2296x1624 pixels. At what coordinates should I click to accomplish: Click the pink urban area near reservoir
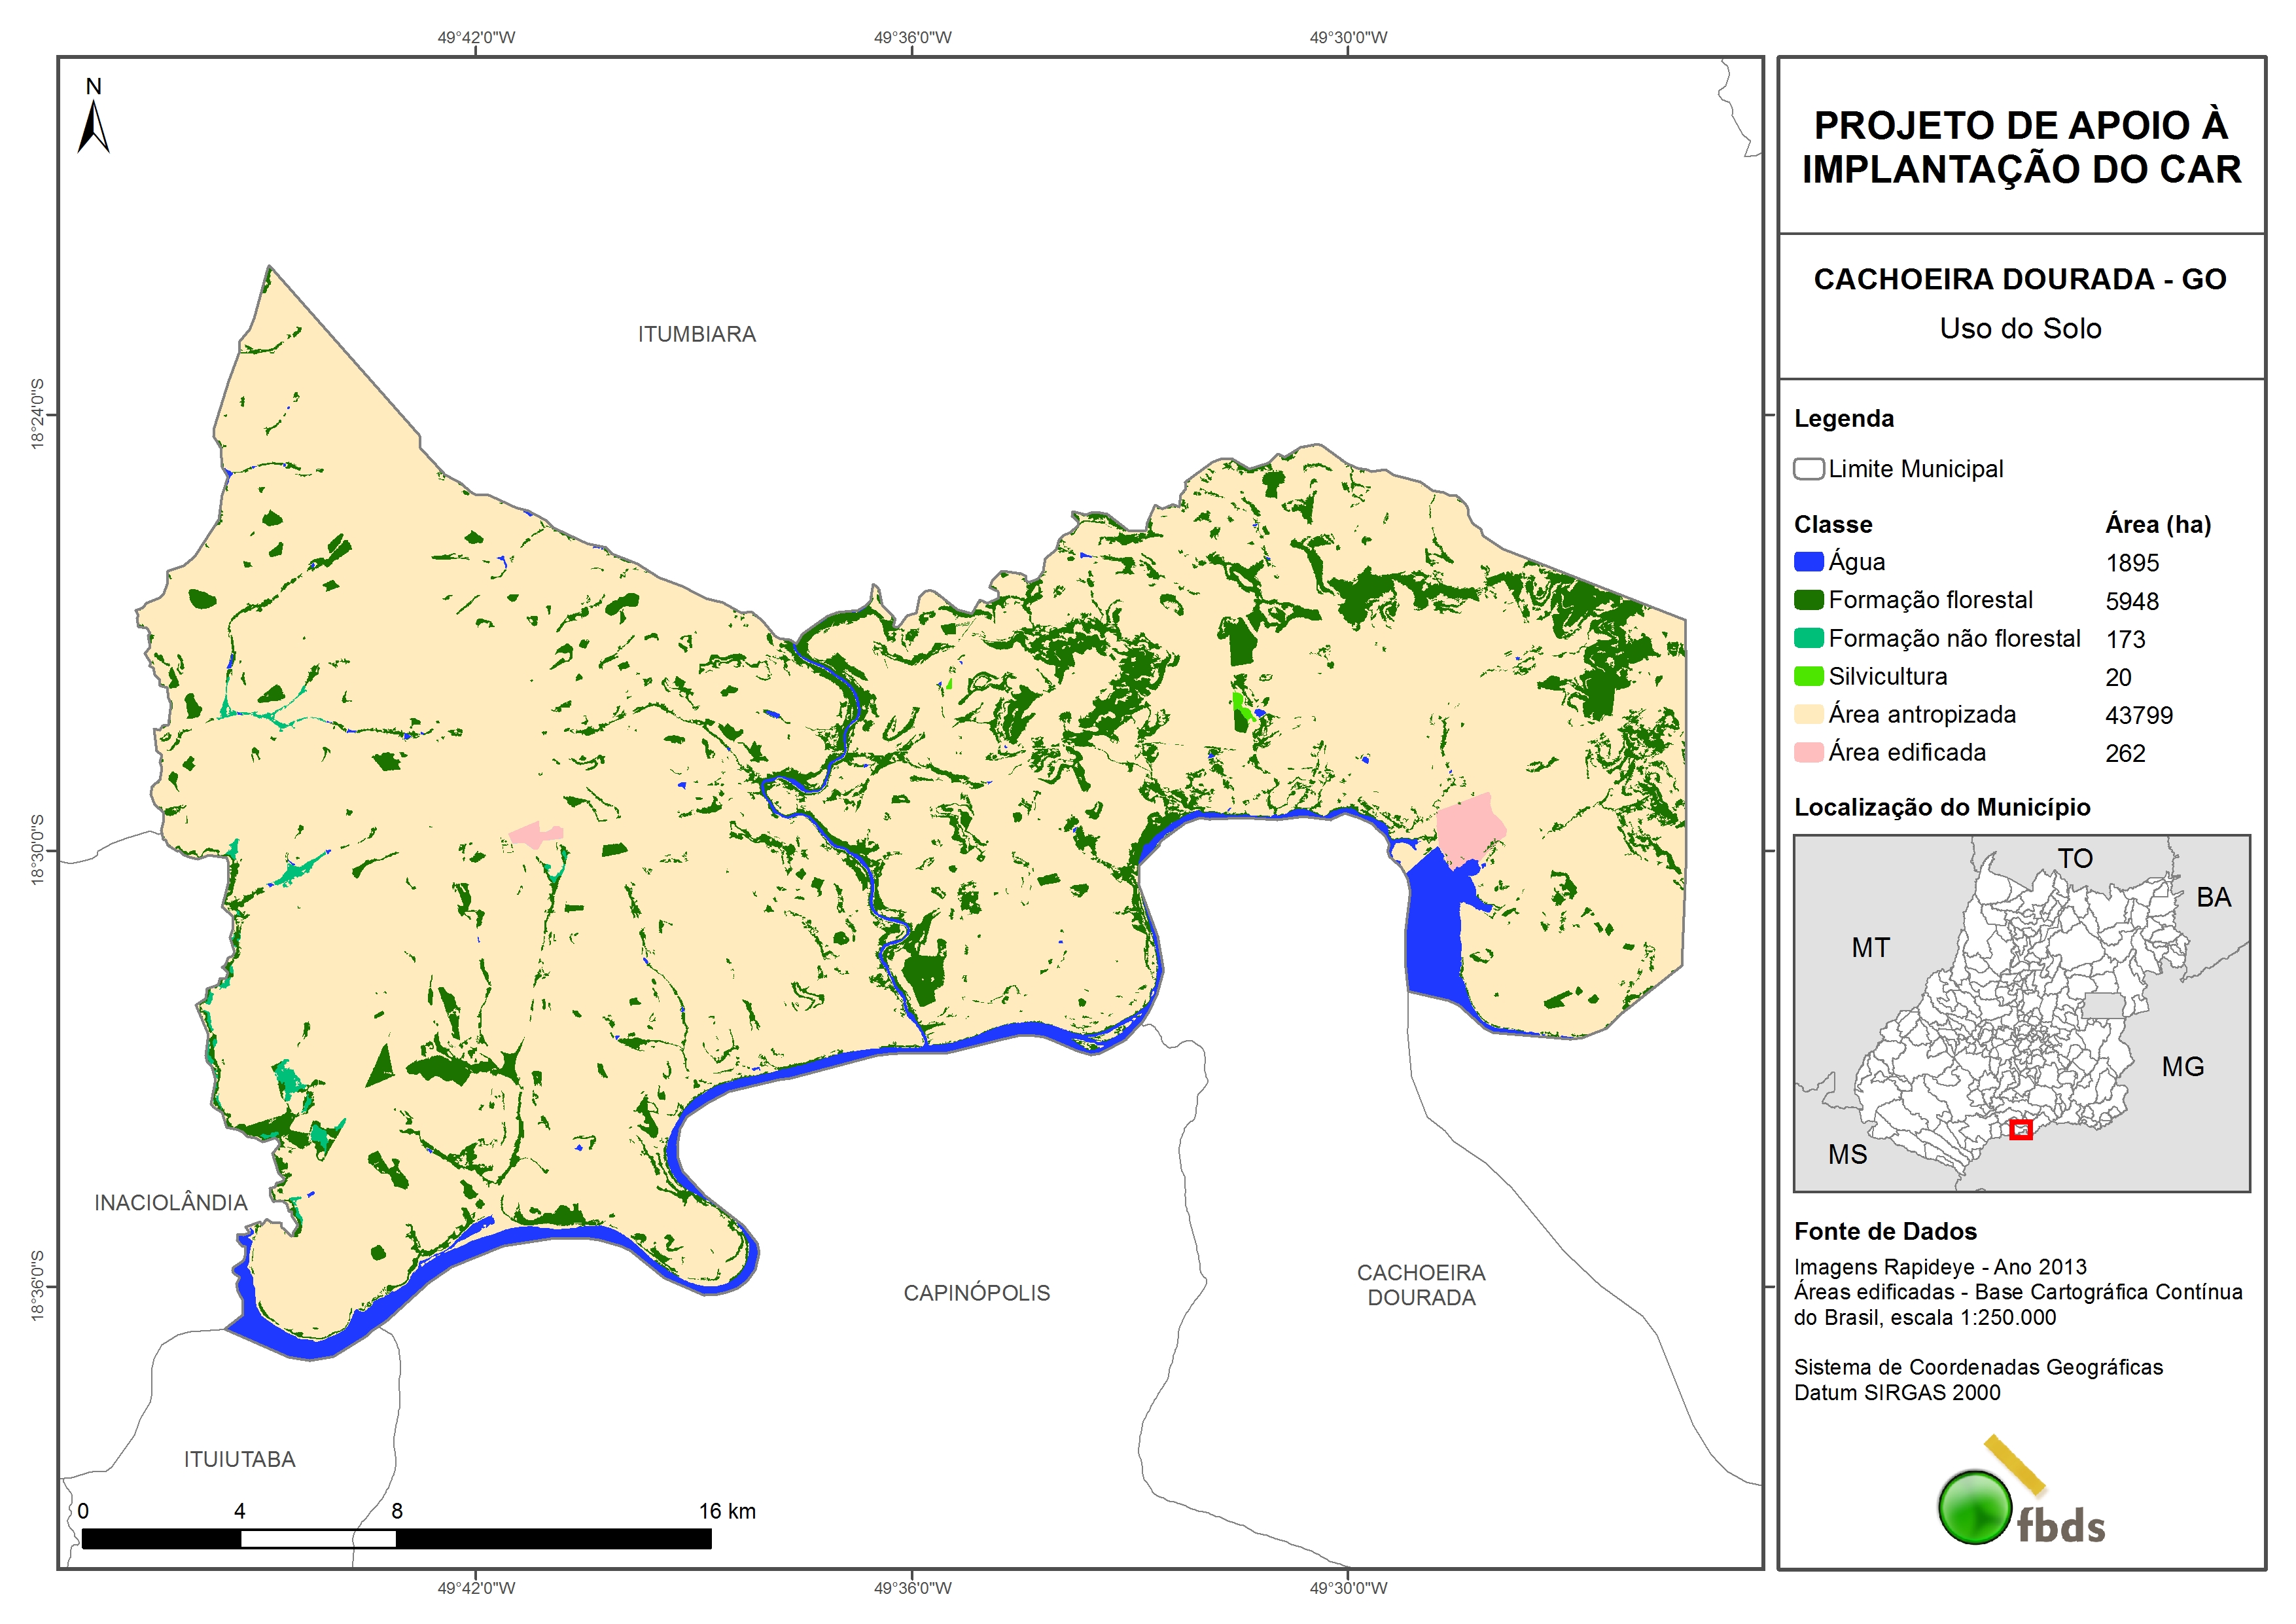click(1469, 827)
